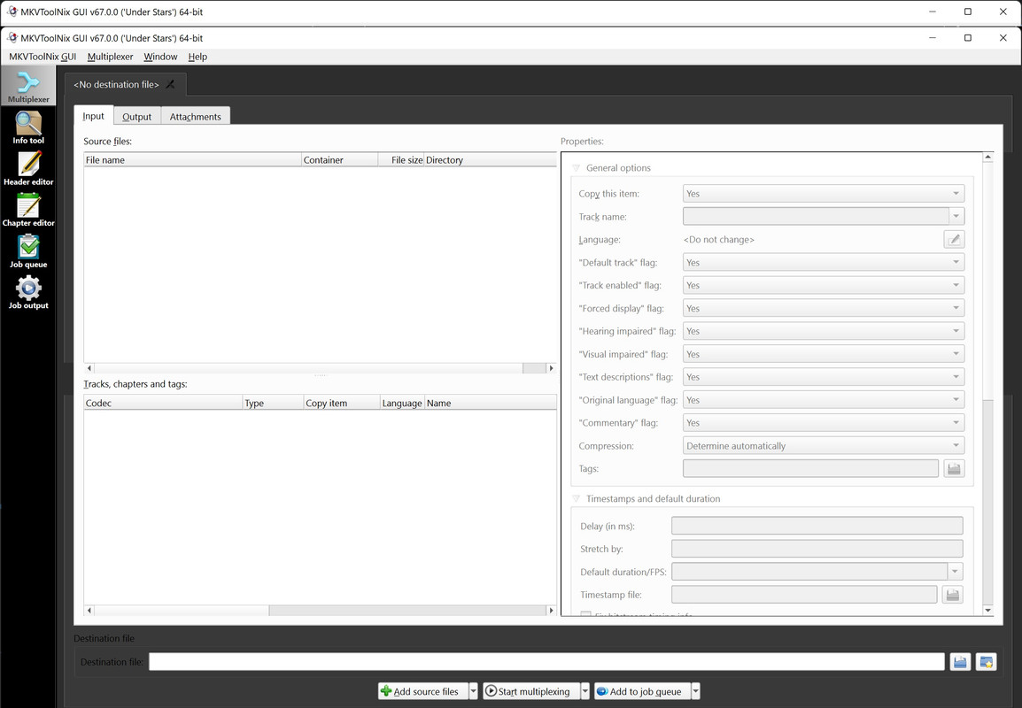Sort tracks by Language column header
Image resolution: width=1022 pixels, height=708 pixels.
pyautogui.click(x=402, y=404)
